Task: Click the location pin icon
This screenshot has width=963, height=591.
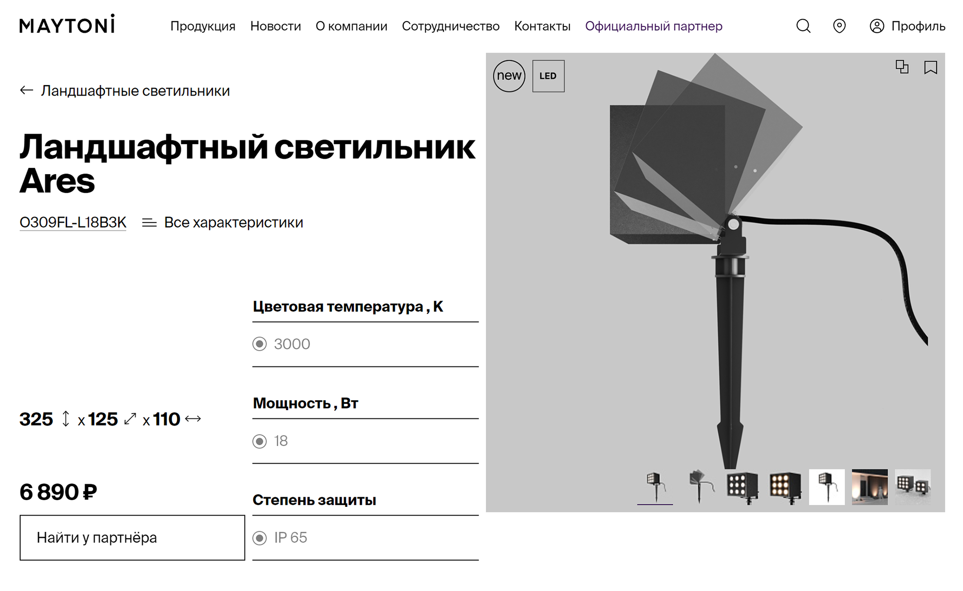Action: pyautogui.click(x=840, y=26)
